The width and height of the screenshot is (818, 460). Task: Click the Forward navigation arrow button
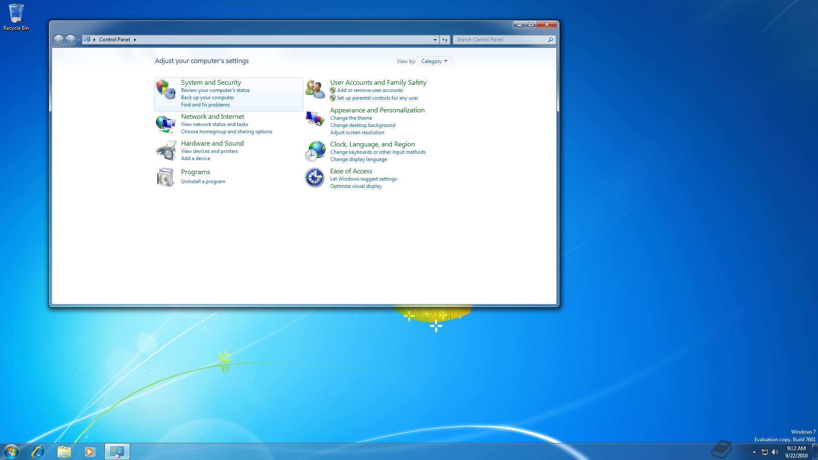70,40
